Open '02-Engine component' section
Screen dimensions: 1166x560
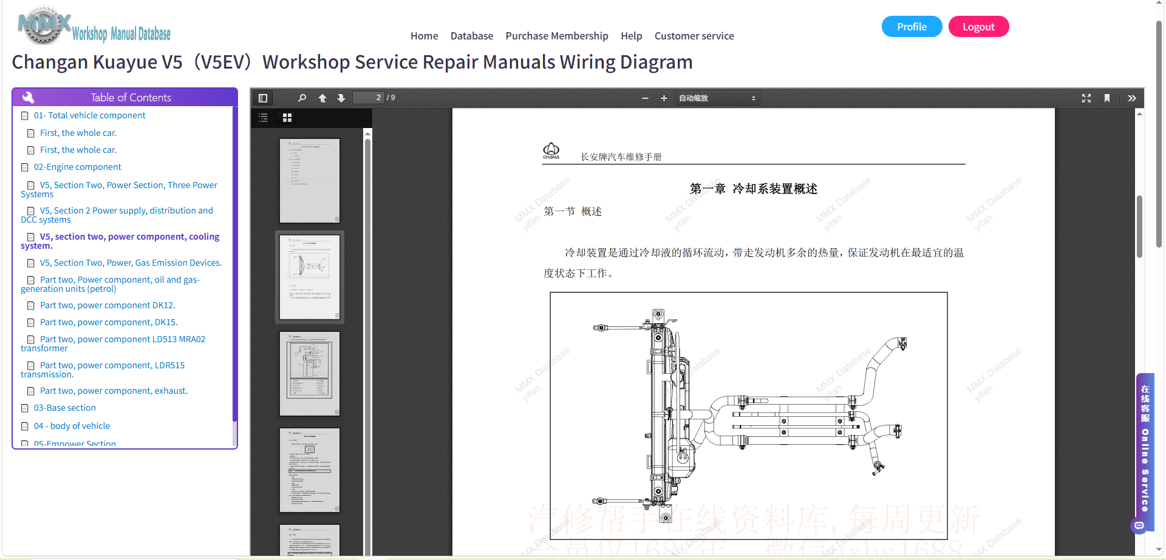[x=77, y=167]
